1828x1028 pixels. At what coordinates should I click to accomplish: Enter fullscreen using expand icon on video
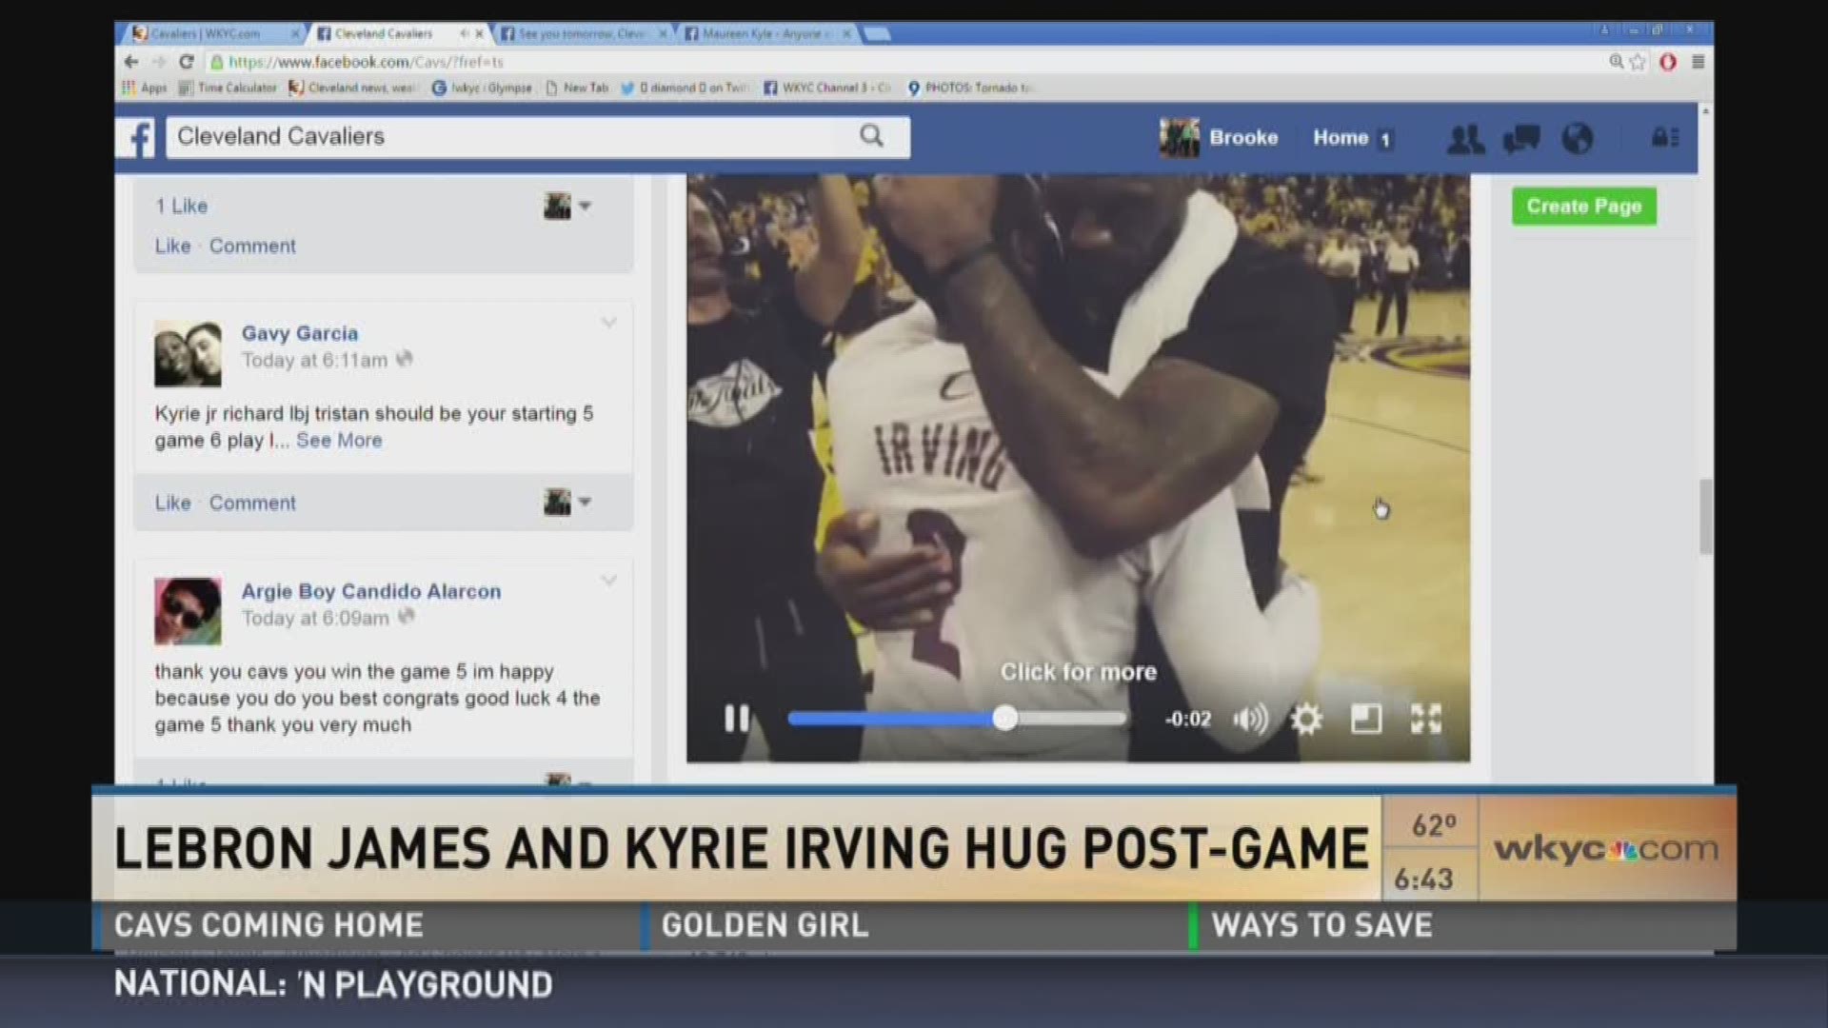click(1425, 719)
